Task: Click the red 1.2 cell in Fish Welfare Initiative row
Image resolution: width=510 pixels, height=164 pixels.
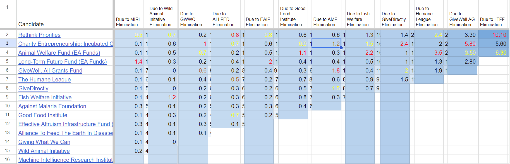Action: click(162, 97)
